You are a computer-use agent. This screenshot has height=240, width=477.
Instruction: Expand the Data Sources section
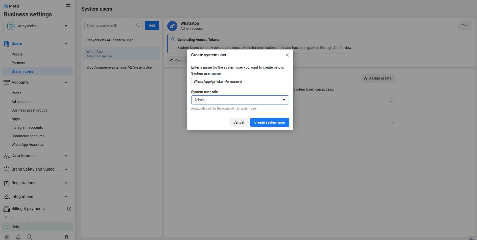click(x=66, y=156)
